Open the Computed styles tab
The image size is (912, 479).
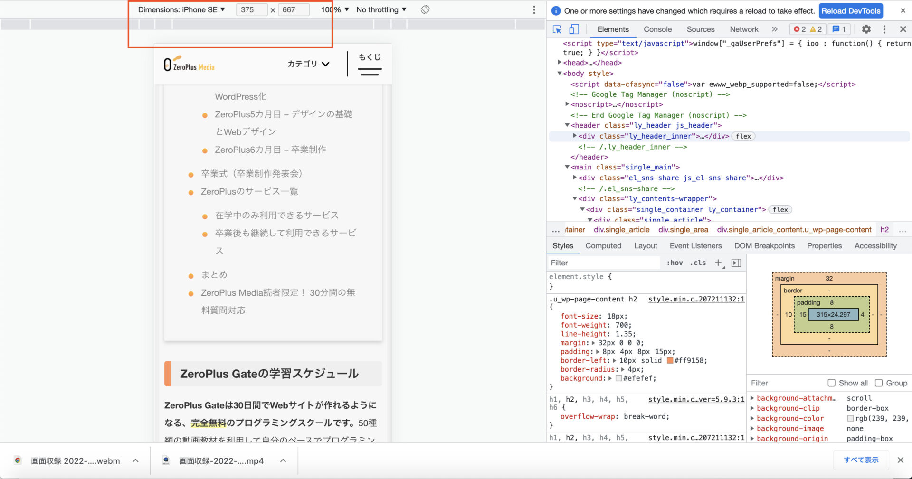pyautogui.click(x=603, y=246)
